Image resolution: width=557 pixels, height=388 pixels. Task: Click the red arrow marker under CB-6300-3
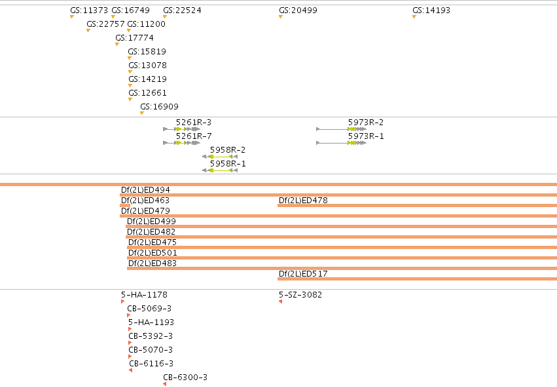164,384
